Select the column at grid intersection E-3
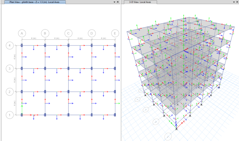The width and height of the screenshot is (239, 141). pyautogui.click(x=115, y=69)
